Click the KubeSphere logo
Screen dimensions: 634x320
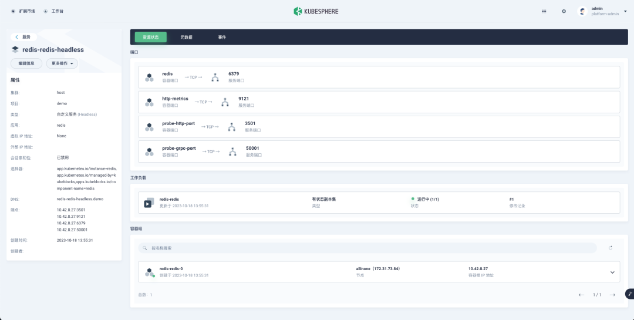(316, 11)
